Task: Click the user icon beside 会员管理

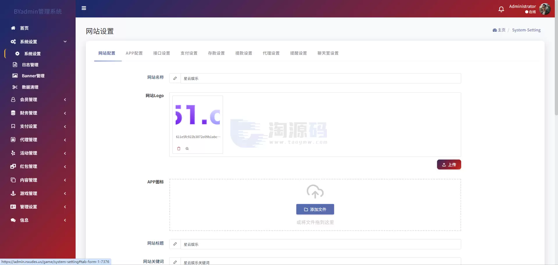Action: (x=13, y=99)
